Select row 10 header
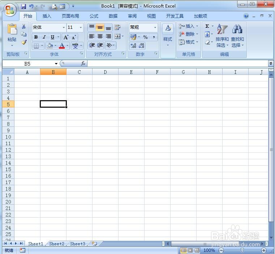Viewport: 275px width, 254px height. [8, 137]
